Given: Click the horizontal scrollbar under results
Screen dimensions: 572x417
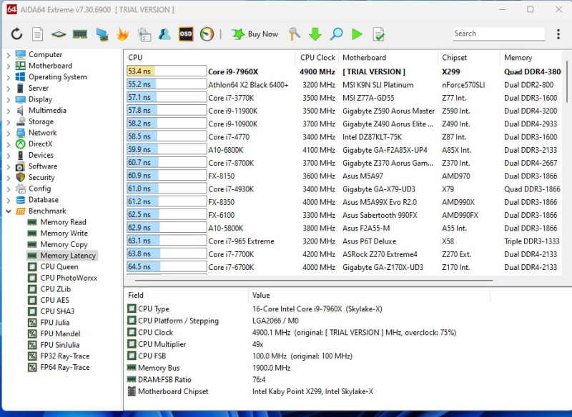Looking at the screenshot, I should click(x=314, y=281).
